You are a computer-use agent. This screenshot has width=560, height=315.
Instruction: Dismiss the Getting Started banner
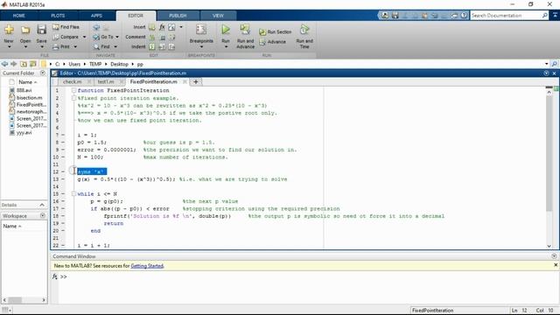pos(556,265)
